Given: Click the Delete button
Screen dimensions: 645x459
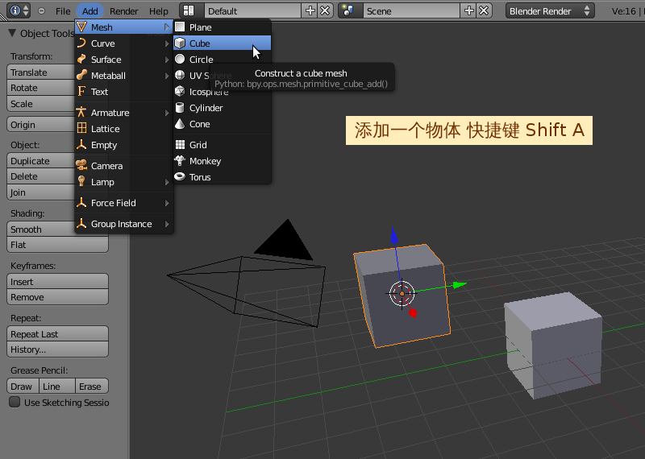Looking at the screenshot, I should (x=41, y=176).
